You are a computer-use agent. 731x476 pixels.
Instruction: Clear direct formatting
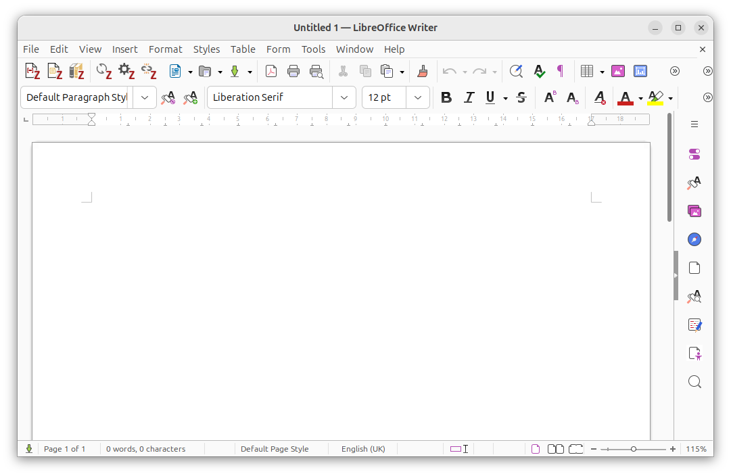(600, 97)
